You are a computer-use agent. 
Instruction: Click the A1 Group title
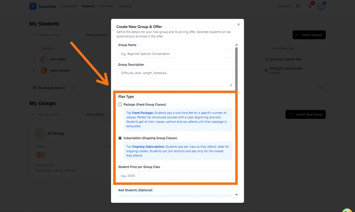coord(56,133)
